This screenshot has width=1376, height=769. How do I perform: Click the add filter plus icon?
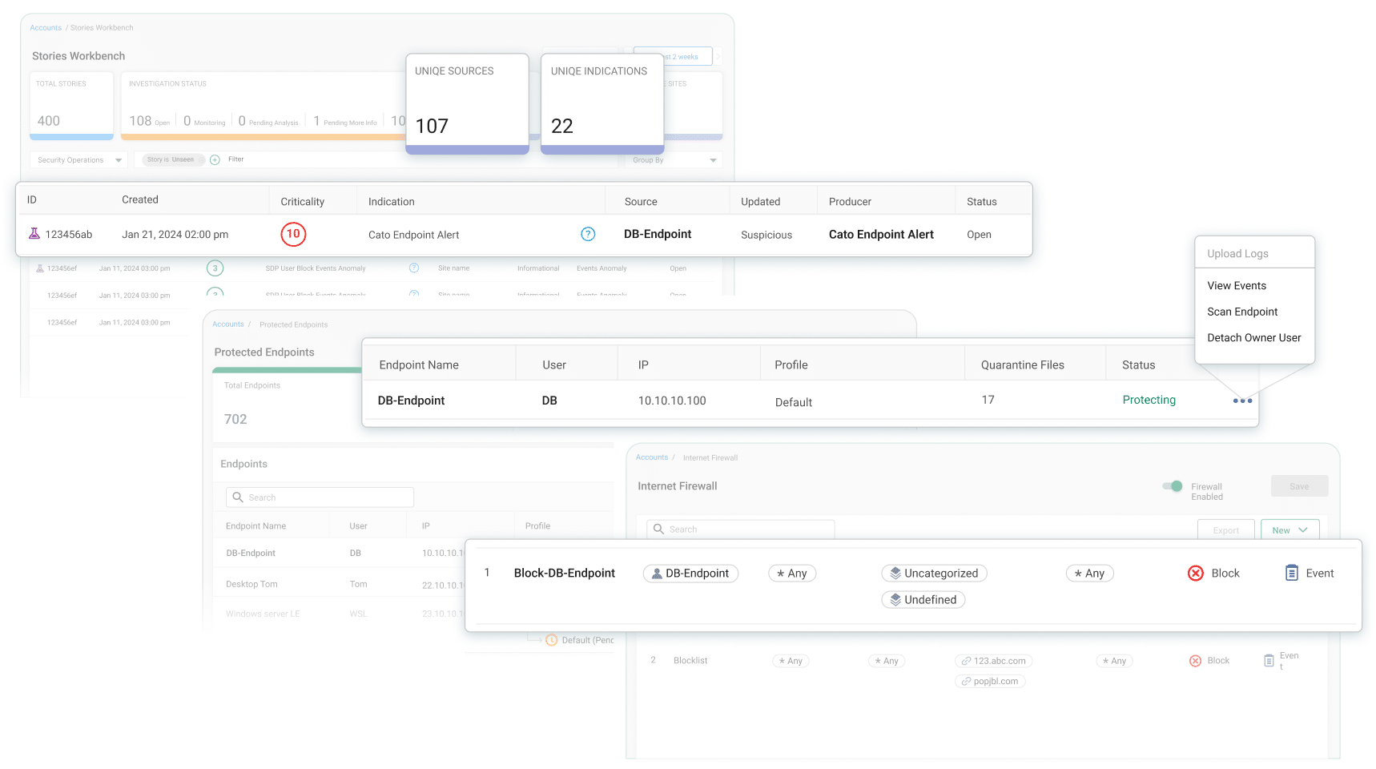(x=215, y=159)
